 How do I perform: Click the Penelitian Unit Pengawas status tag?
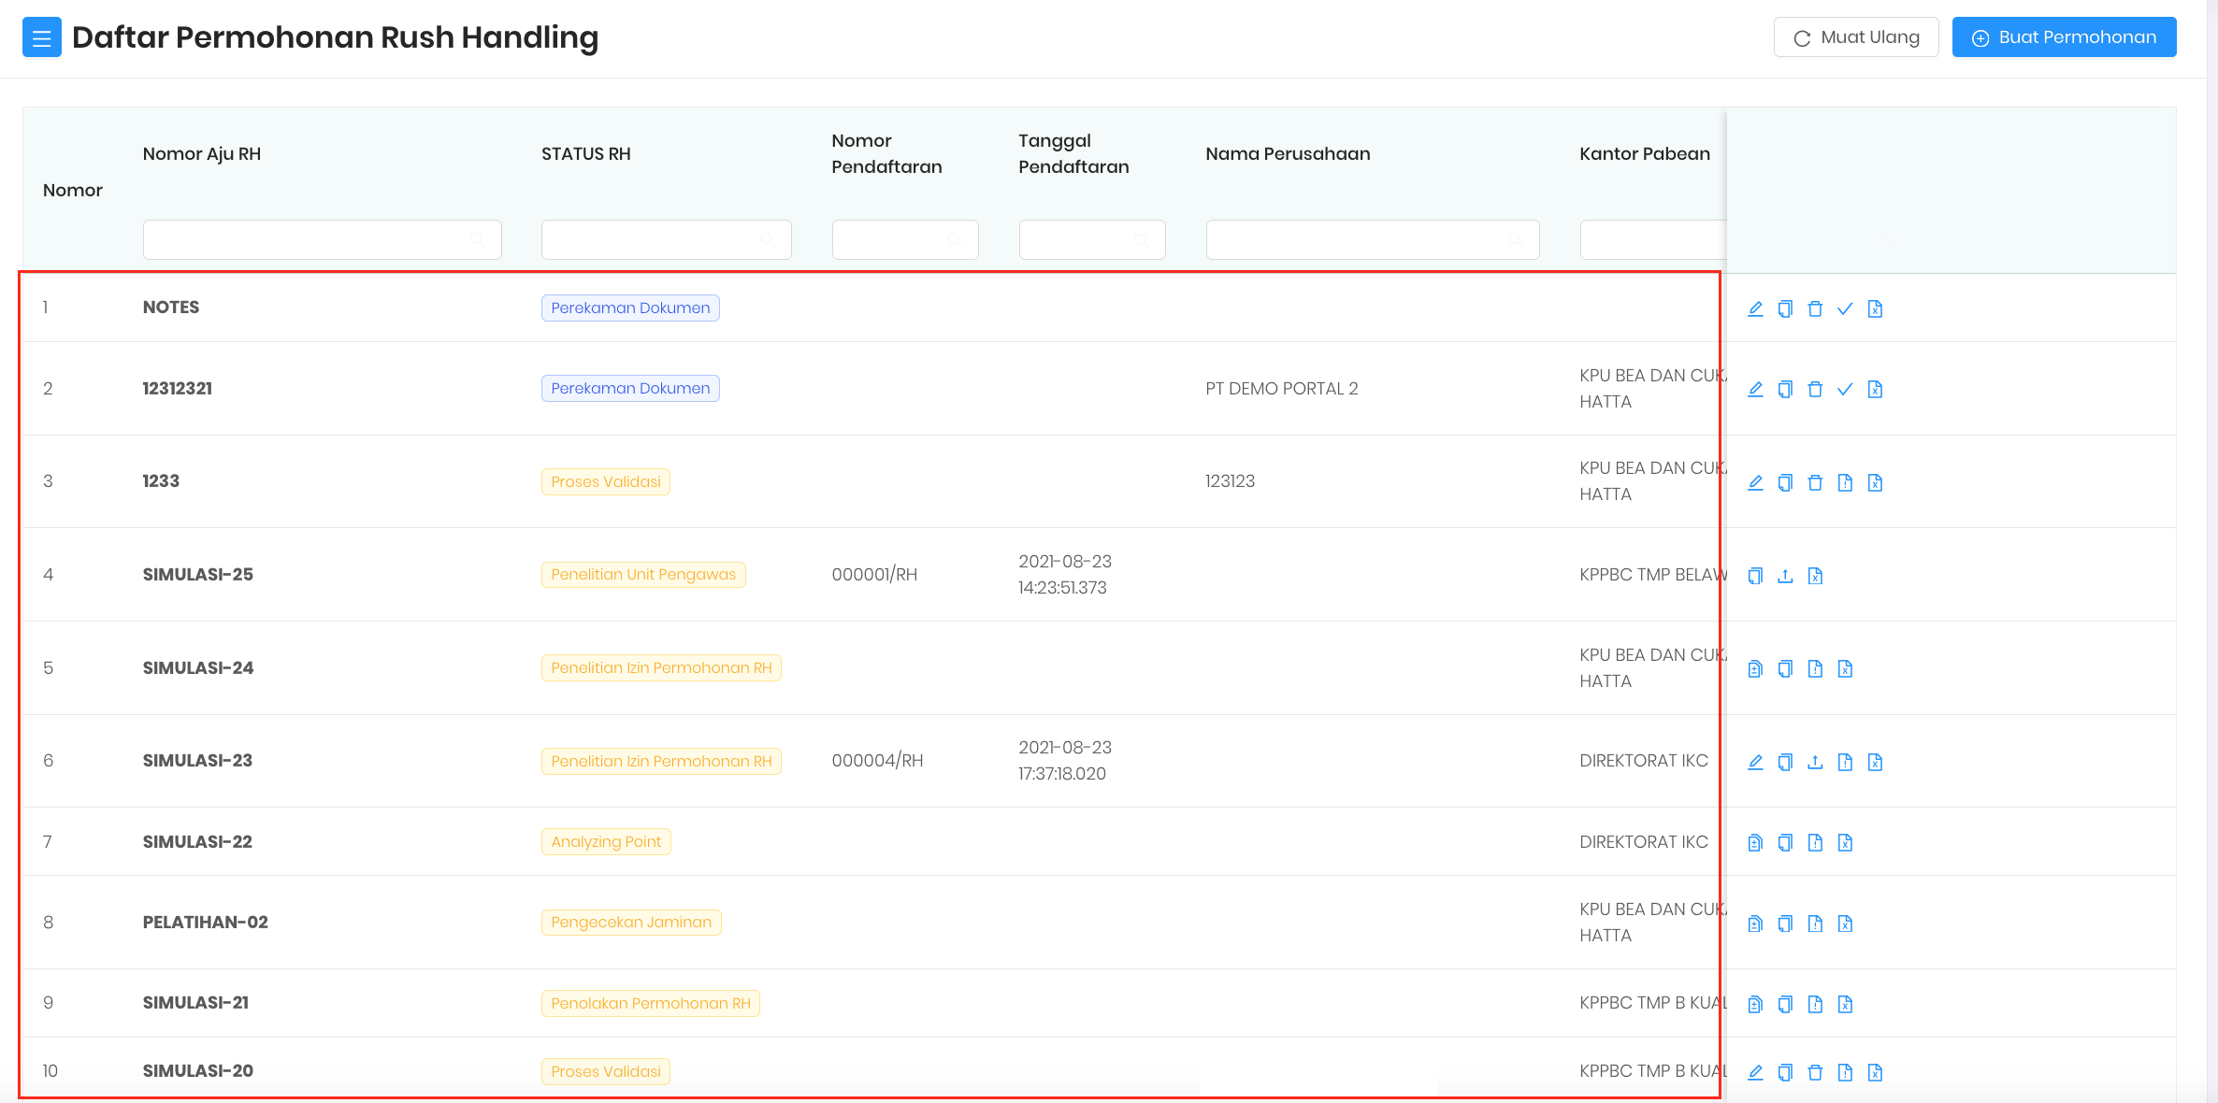tap(643, 575)
